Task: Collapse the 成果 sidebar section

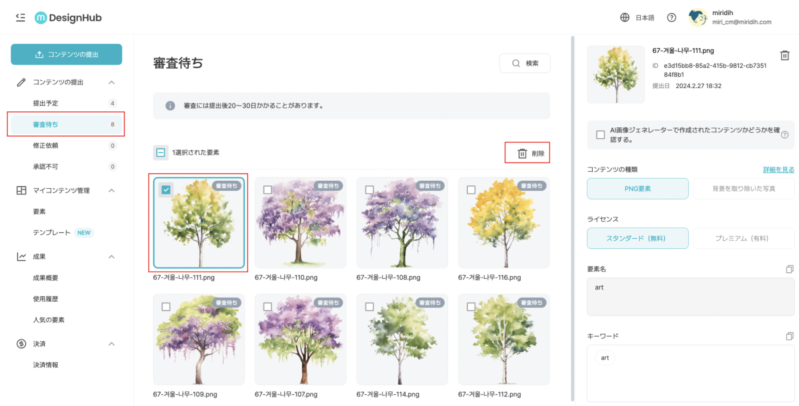Action: pyautogui.click(x=112, y=257)
